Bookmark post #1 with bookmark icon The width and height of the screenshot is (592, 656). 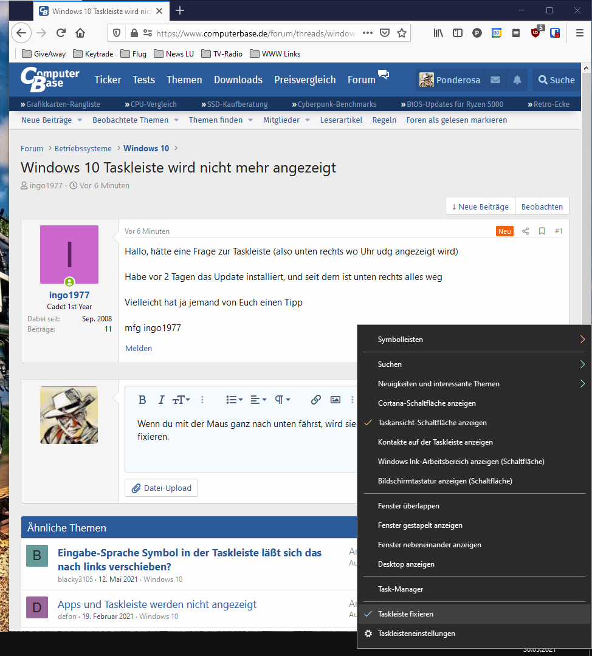click(542, 231)
